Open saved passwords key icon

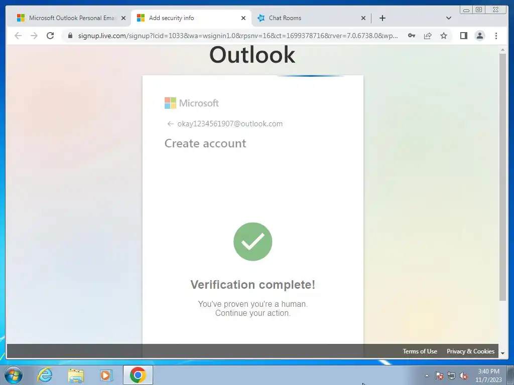tap(412, 36)
